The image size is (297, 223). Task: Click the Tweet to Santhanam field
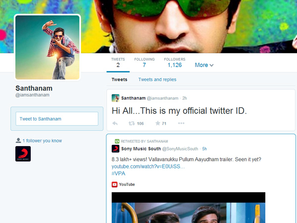56,119
